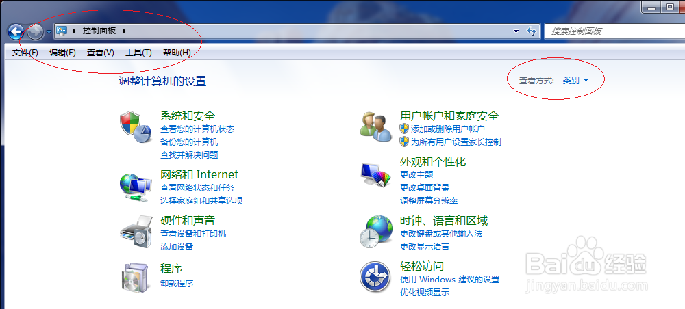The image size is (685, 309).
Task: Open 轻松访问 category heading
Action: pyautogui.click(x=422, y=267)
